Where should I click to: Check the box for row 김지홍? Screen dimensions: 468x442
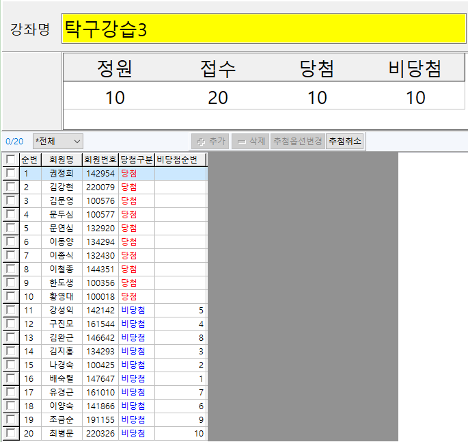coord(11,351)
